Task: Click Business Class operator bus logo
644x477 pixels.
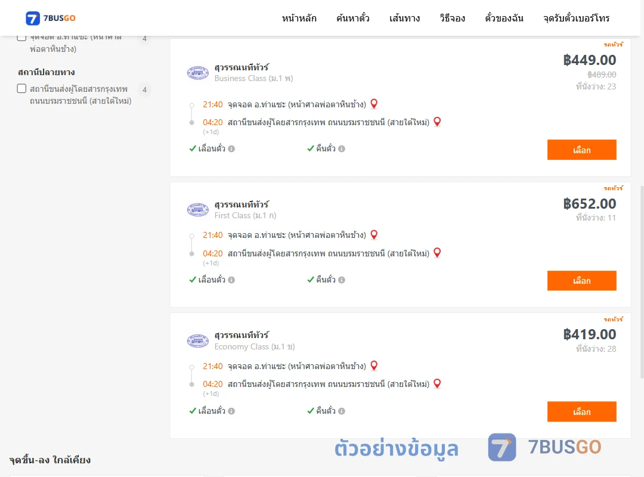Action: pos(198,73)
